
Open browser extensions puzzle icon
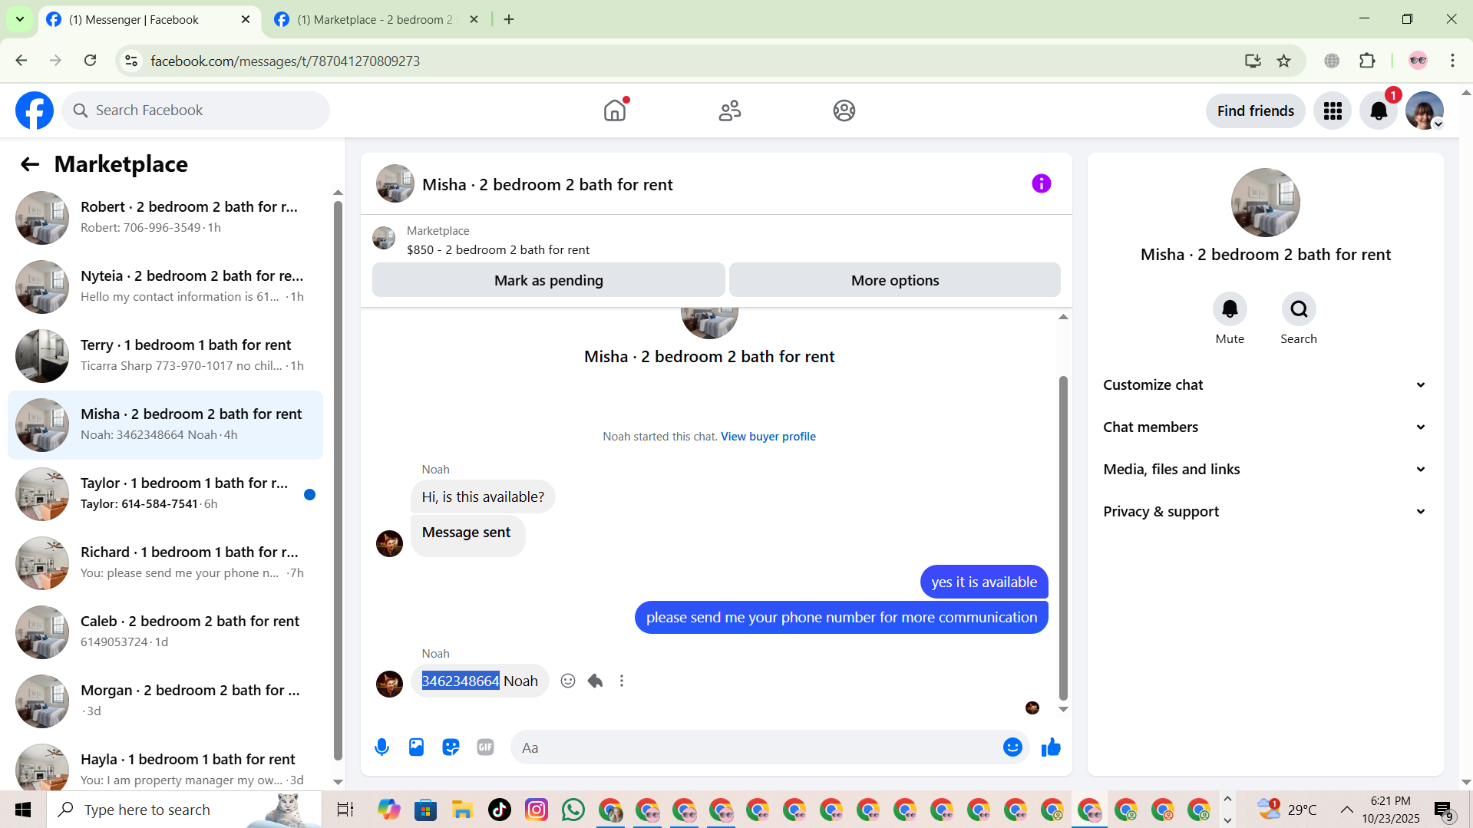pyautogui.click(x=1367, y=61)
